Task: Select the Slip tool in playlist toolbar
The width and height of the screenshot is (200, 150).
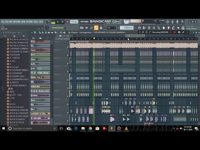Action: [52, 32]
